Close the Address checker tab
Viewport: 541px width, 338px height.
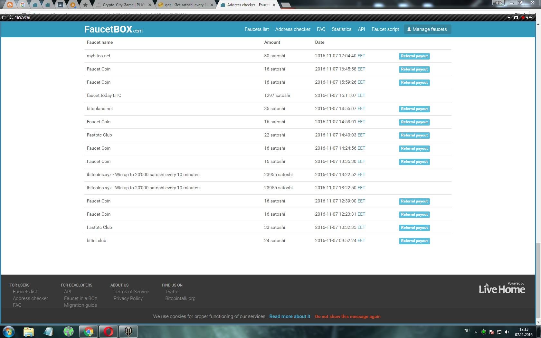274,5
